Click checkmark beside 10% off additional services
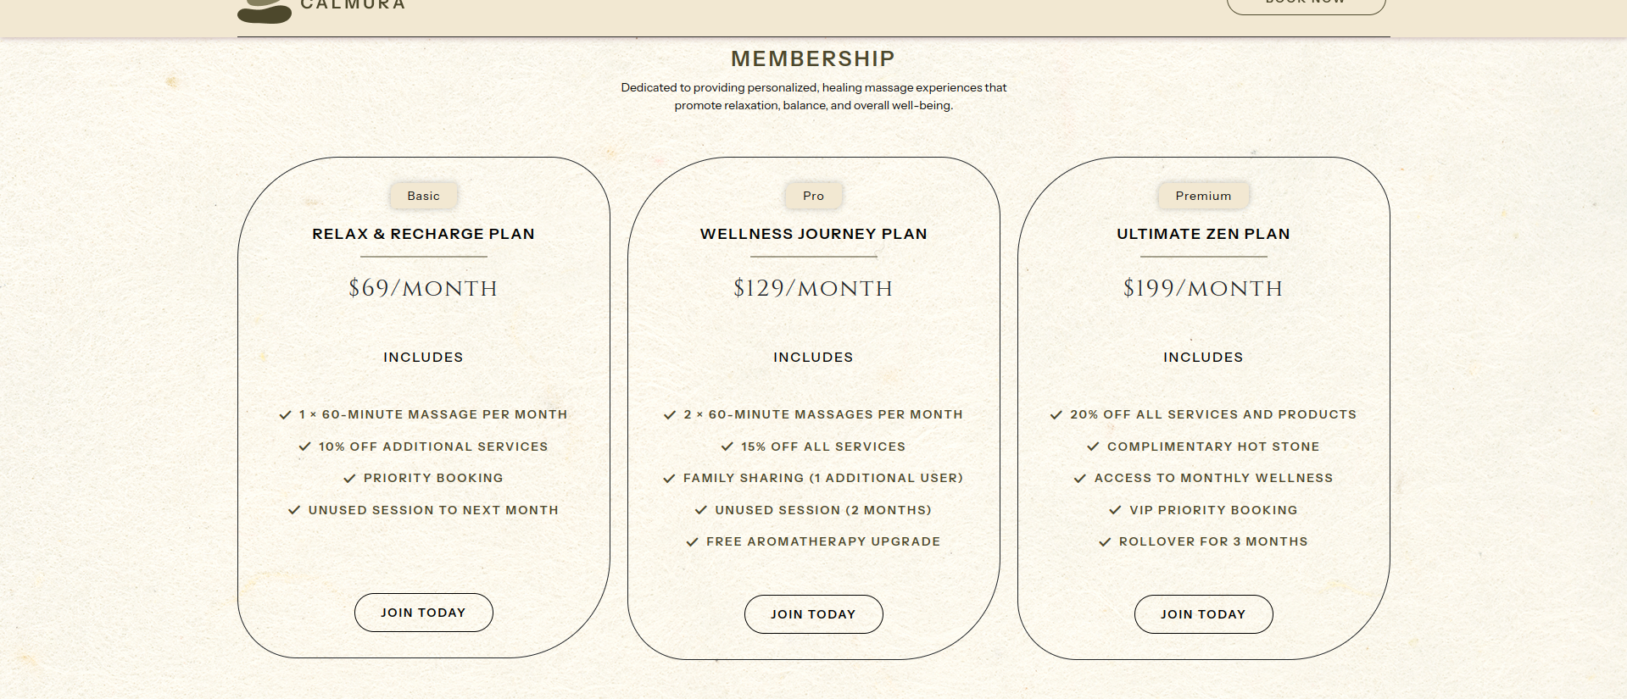 click(x=305, y=447)
